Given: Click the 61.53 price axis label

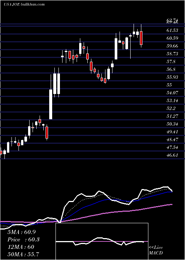Looking at the screenshot, I should (172, 30).
